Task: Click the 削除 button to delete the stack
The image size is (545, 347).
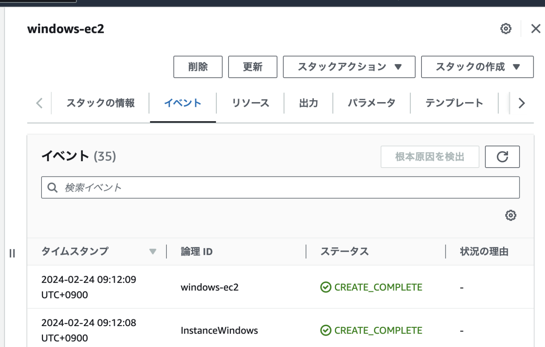Action: coord(198,67)
